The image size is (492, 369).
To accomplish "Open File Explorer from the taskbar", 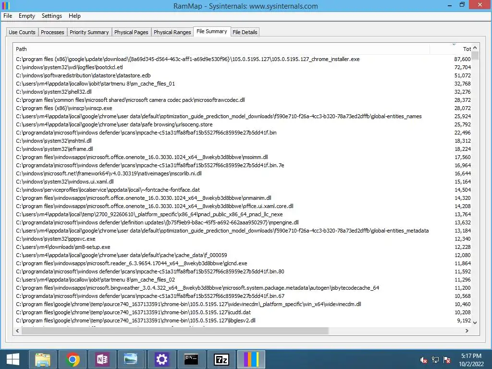I will (x=43, y=359).
